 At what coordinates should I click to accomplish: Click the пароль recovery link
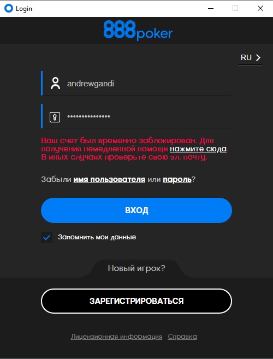pos(177,180)
